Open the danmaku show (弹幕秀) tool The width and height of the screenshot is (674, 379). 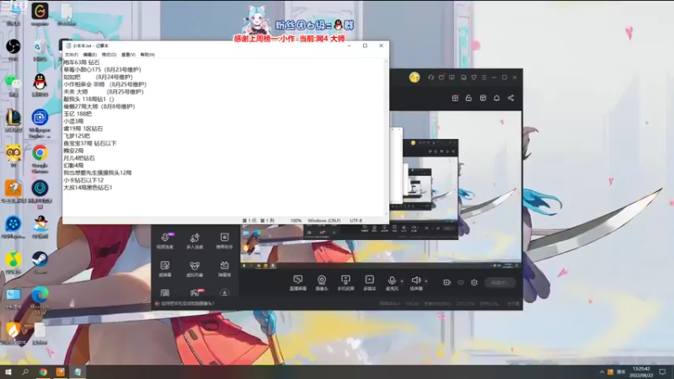(x=224, y=269)
